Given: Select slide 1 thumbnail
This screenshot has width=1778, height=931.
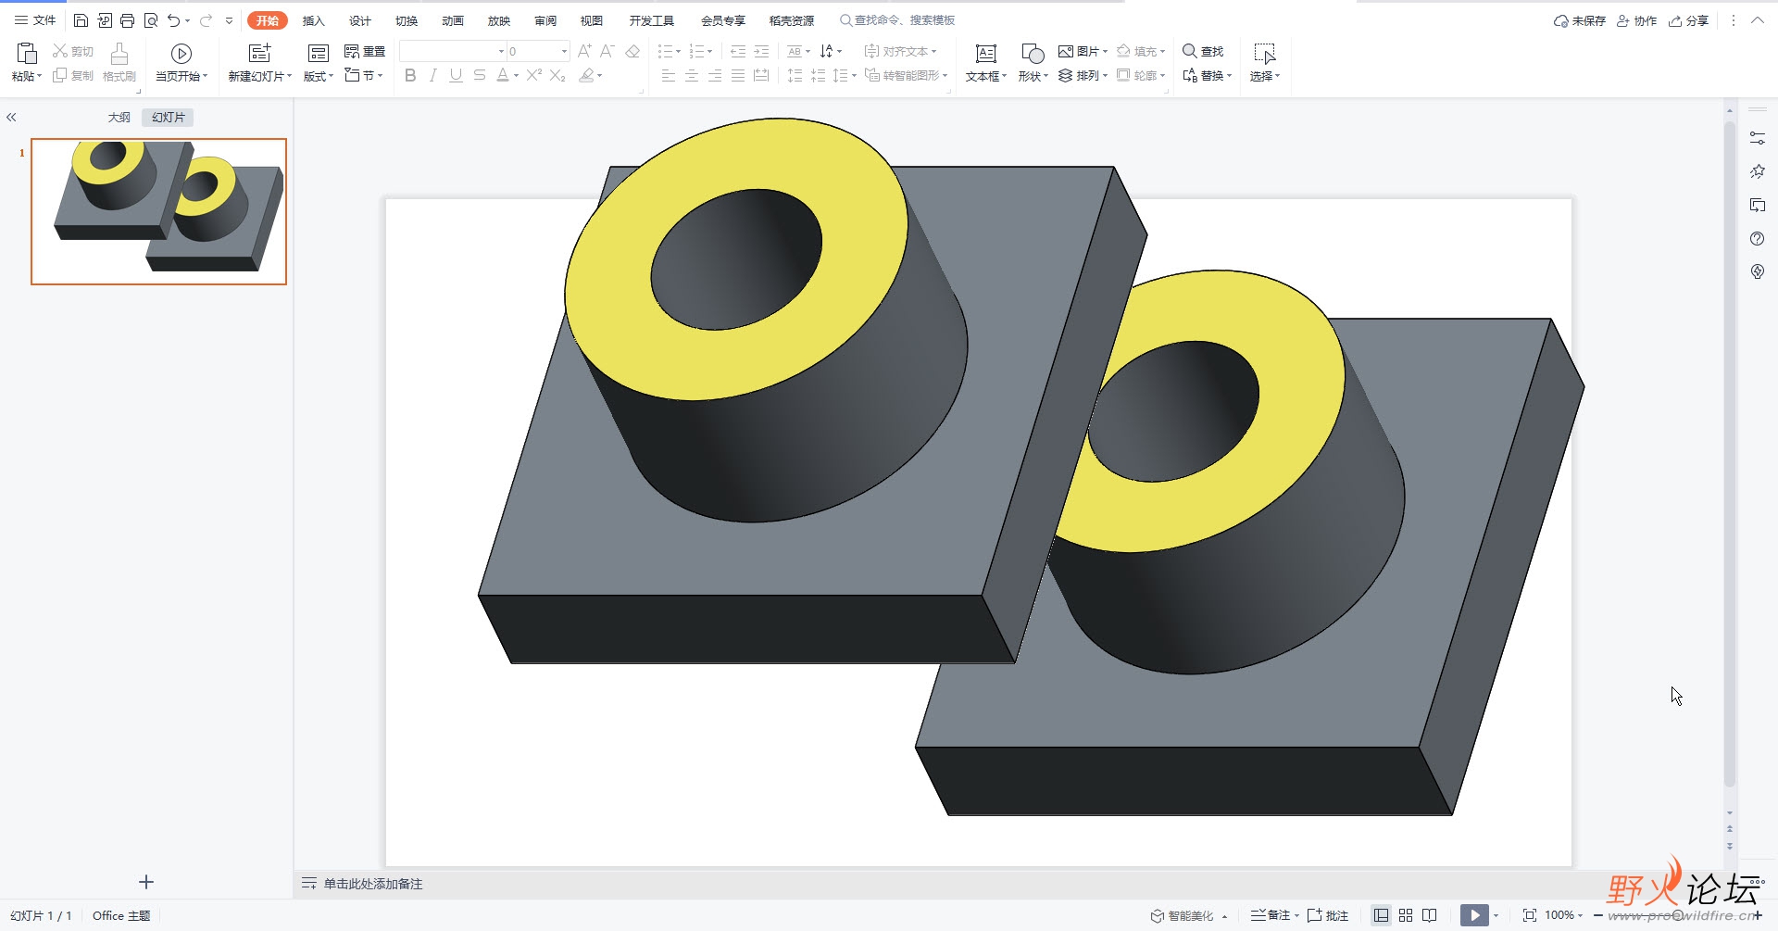Looking at the screenshot, I should [x=158, y=211].
